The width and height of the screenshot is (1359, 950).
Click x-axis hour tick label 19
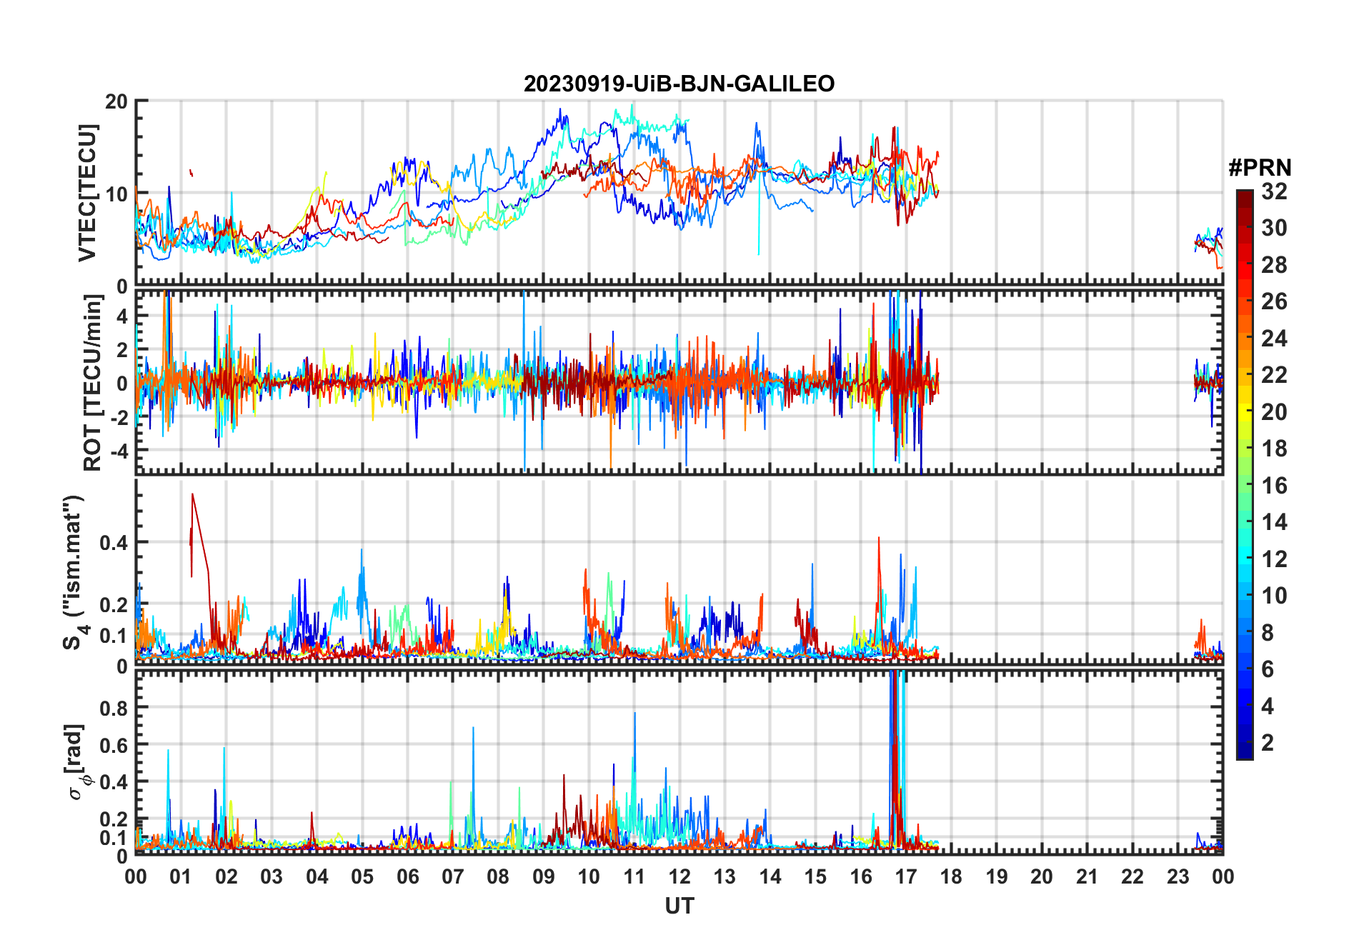coord(997,876)
